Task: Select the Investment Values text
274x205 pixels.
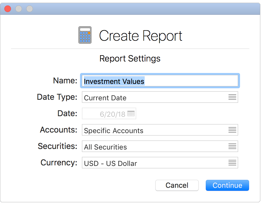Action: click(114, 81)
